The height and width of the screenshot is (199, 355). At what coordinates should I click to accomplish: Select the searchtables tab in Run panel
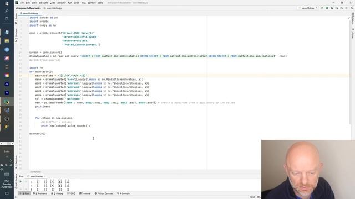(36, 176)
